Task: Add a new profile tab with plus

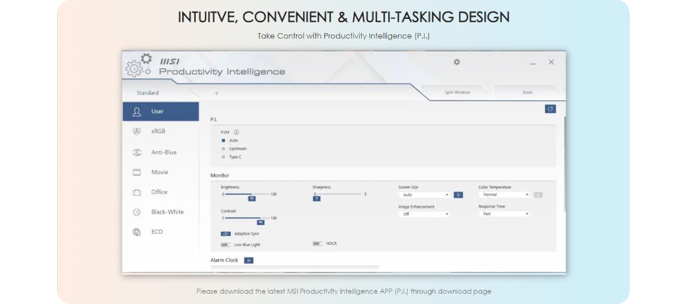Action: tap(216, 93)
